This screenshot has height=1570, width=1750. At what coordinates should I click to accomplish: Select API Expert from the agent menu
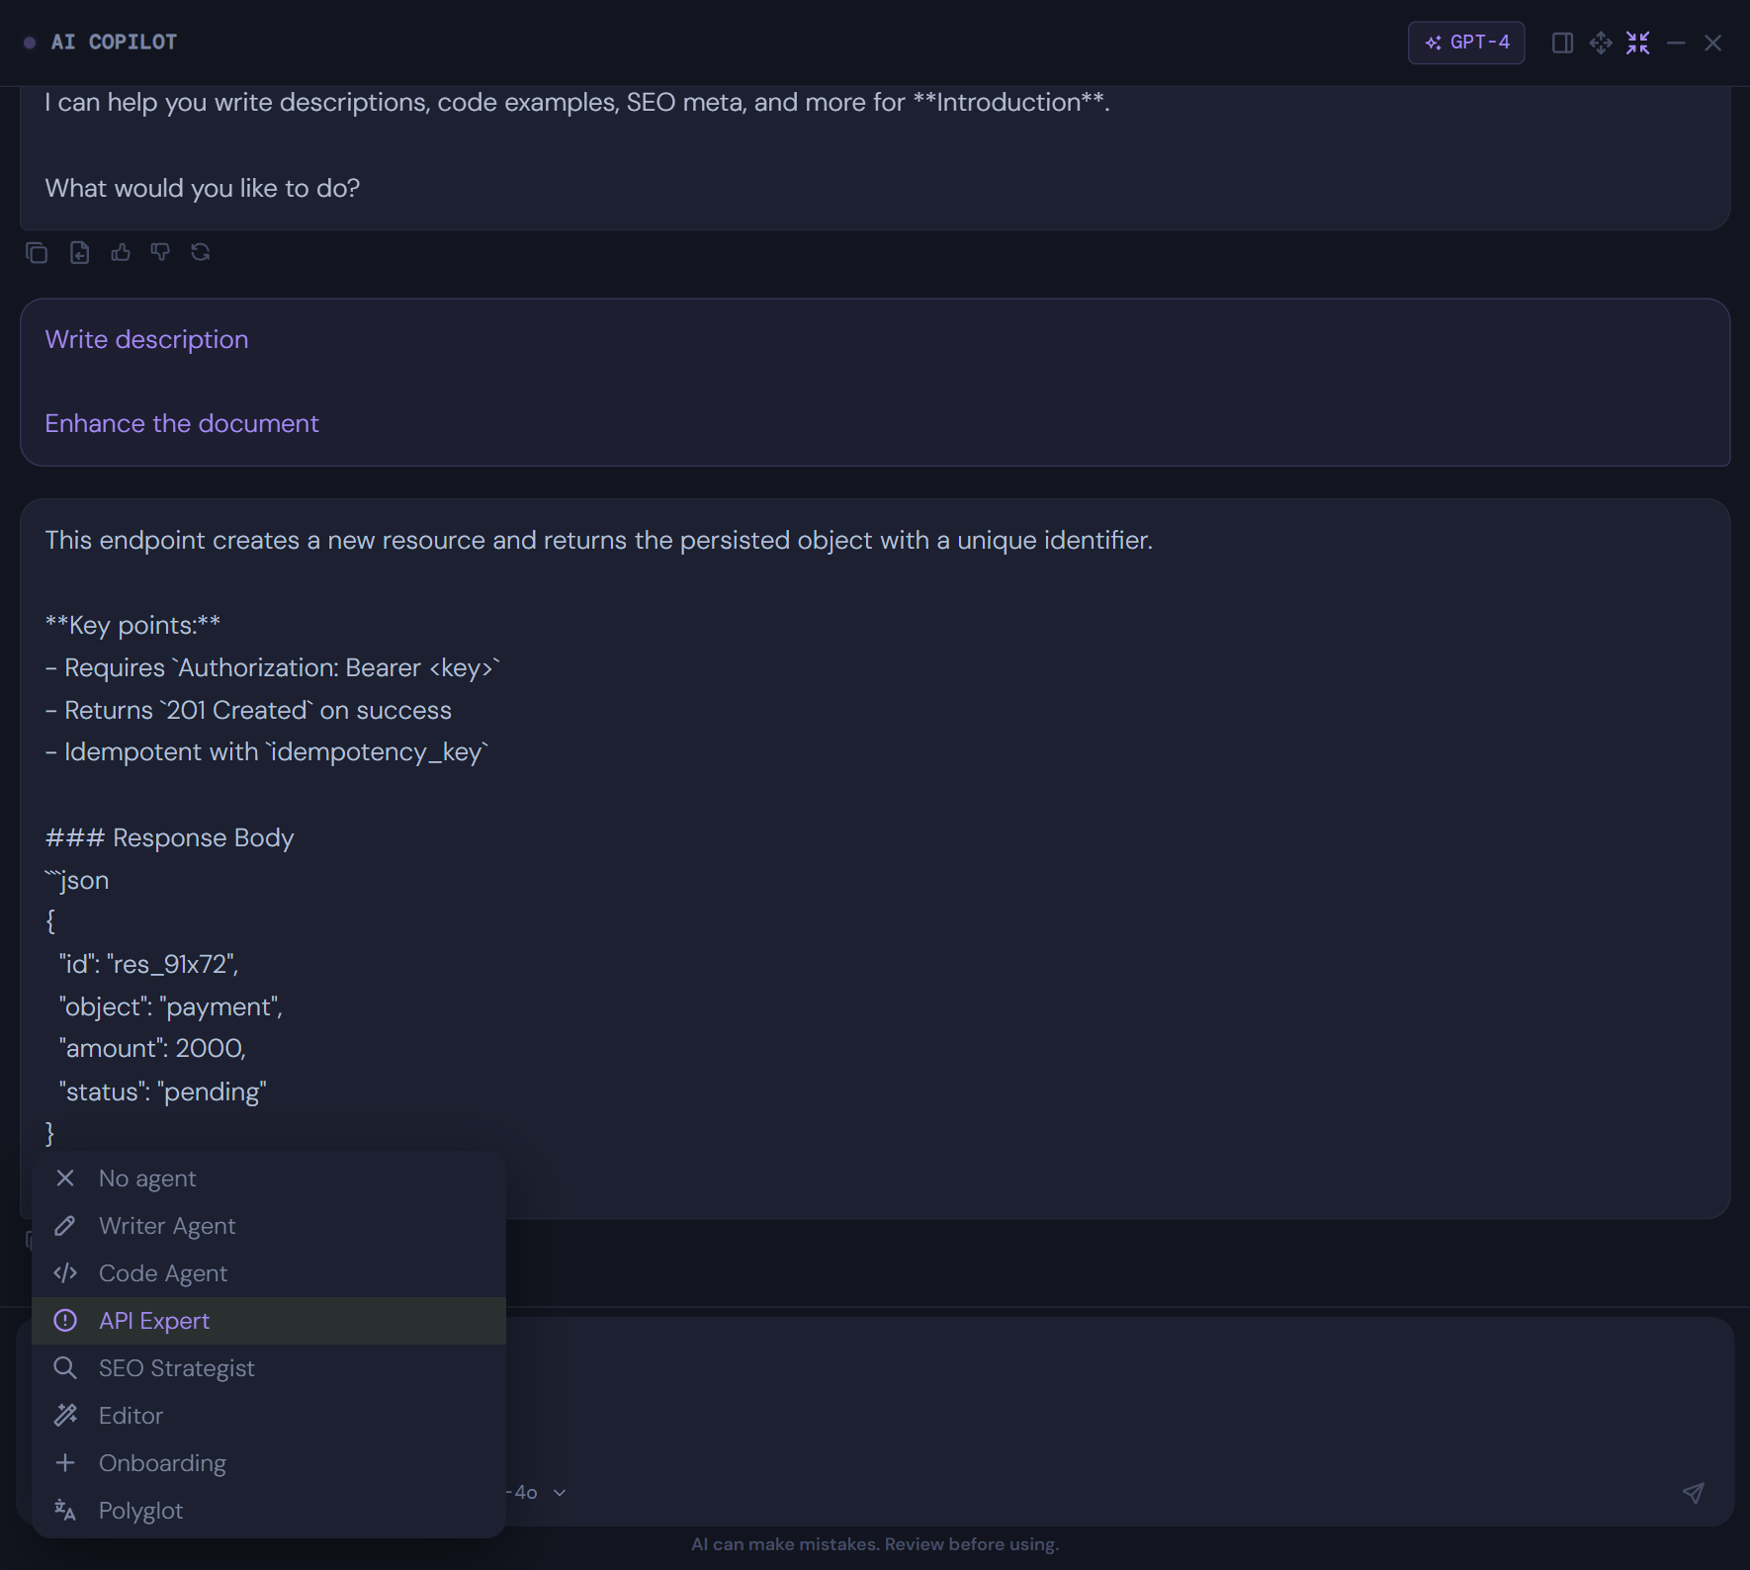click(x=153, y=1320)
